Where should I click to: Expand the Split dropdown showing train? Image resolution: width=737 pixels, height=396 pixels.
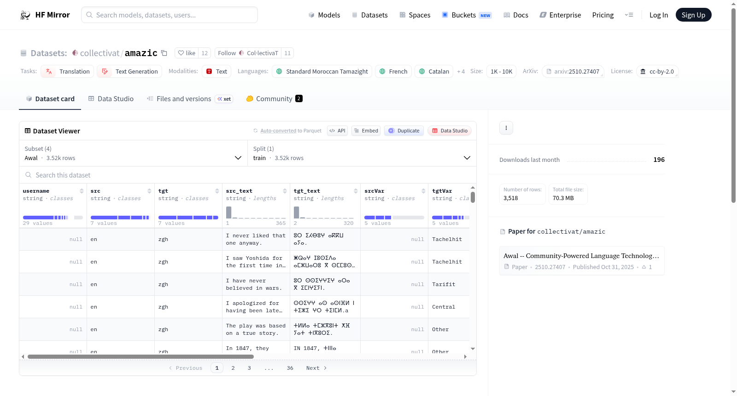[362, 153]
